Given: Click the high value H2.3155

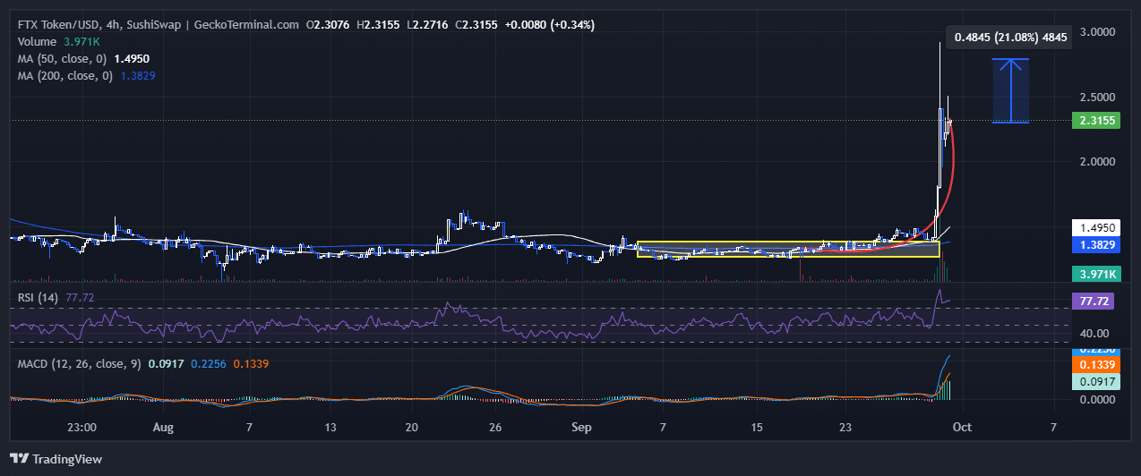Looking at the screenshot, I should (379, 24).
